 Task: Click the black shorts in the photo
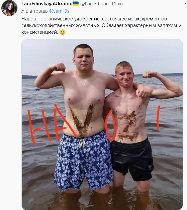(x=132, y=160)
